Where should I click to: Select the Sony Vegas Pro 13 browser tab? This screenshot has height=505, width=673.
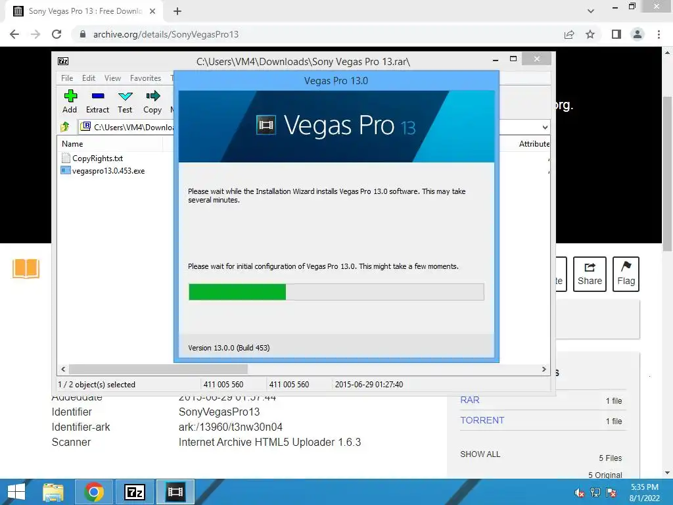[85, 11]
